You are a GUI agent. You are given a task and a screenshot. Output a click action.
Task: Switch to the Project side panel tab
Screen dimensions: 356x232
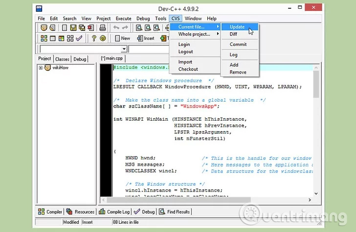tap(44, 59)
